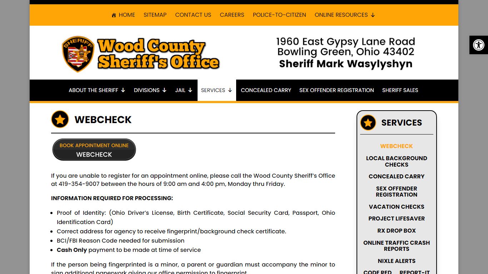Click the 'INFORMATION REQUIRED FOR PROCESSING:' heading
Viewport: 488px width, 274px height.
(112, 198)
